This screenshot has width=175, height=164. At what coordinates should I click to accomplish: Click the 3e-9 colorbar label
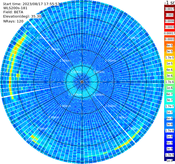coord(170,149)
